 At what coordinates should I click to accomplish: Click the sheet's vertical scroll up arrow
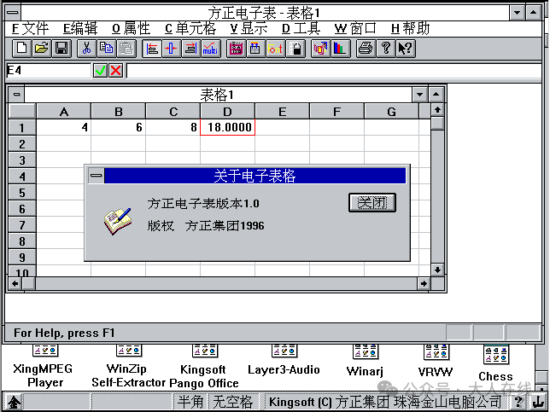click(437, 110)
